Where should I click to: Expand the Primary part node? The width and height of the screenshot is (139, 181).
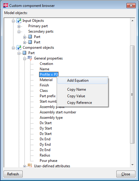19,26
